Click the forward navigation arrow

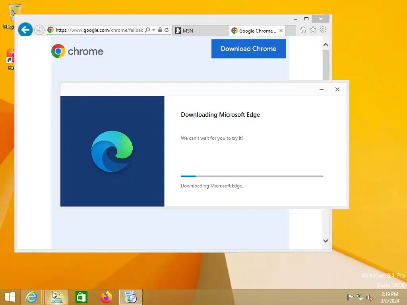[x=39, y=30]
